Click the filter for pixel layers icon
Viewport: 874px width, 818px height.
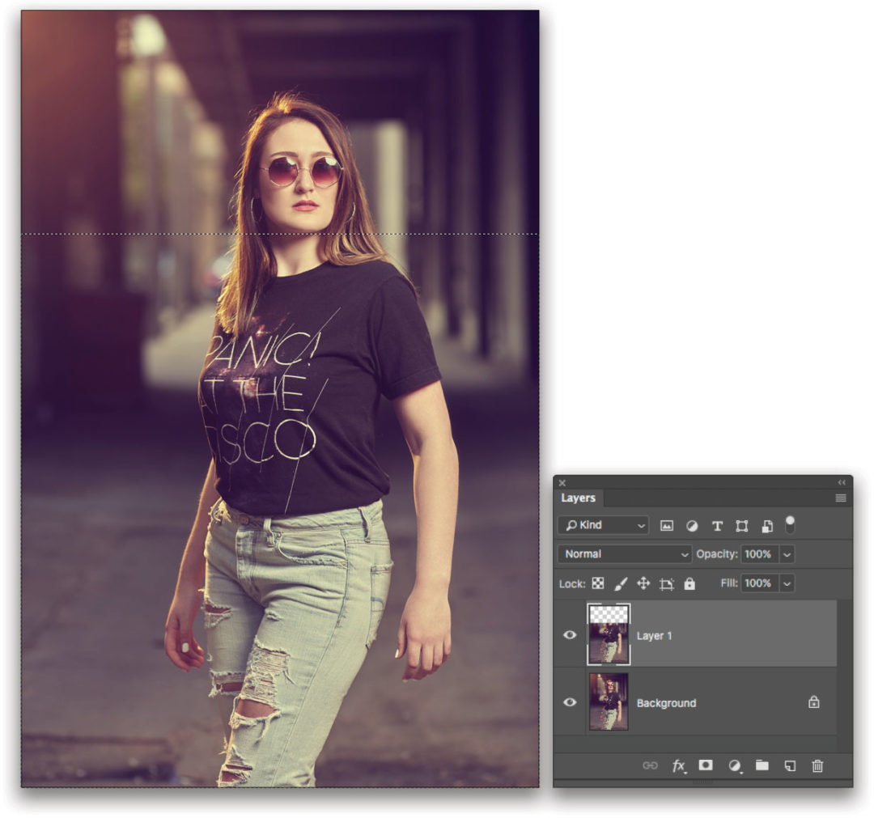click(x=665, y=525)
